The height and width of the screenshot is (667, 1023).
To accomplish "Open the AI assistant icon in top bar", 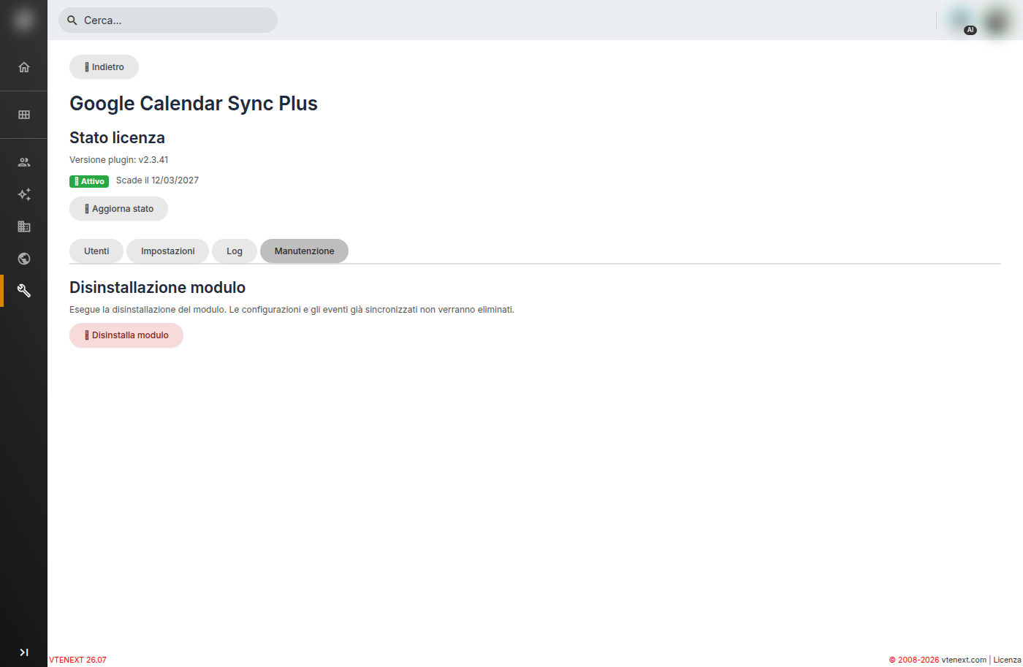I will point(962,20).
